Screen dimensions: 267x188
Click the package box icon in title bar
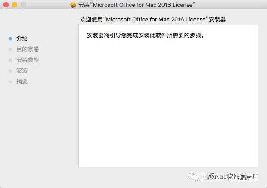point(73,5)
